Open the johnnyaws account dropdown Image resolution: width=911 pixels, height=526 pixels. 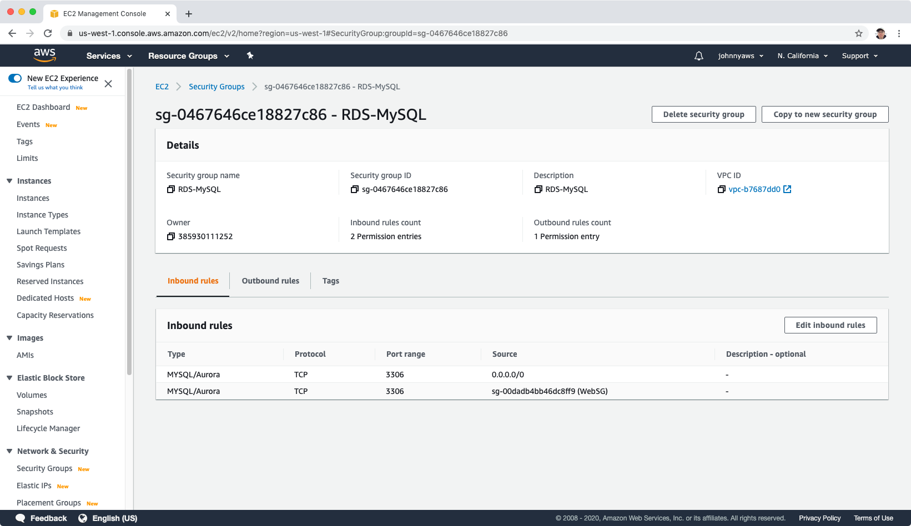(741, 56)
